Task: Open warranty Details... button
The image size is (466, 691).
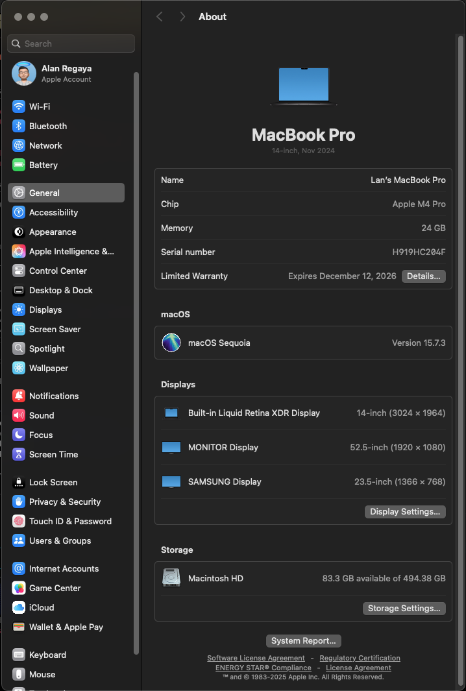Action: (x=423, y=276)
